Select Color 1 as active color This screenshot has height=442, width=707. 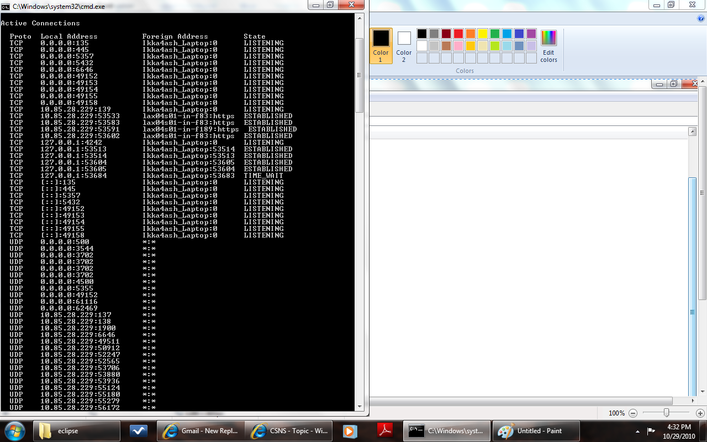(381, 46)
